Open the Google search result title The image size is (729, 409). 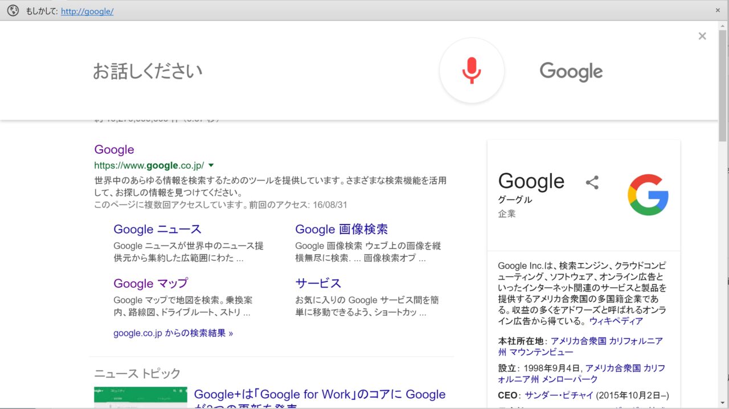click(x=114, y=150)
